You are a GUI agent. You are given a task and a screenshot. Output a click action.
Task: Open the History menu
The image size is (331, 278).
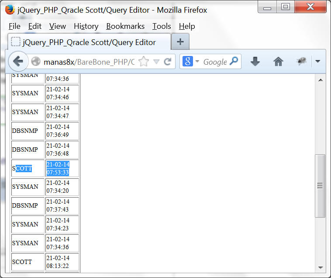coord(86,26)
